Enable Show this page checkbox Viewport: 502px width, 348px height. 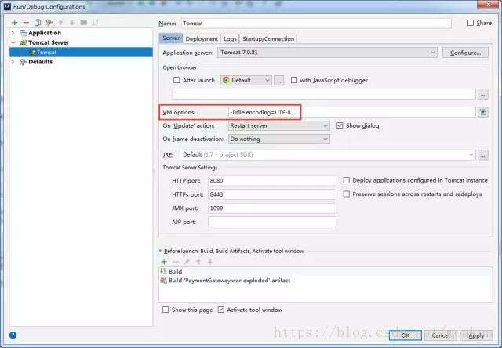point(166,310)
